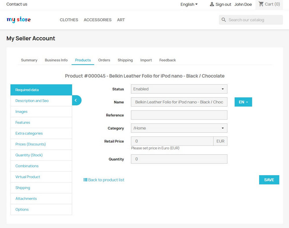Click the my store logo
The height and width of the screenshot is (228, 289).
[18, 20]
